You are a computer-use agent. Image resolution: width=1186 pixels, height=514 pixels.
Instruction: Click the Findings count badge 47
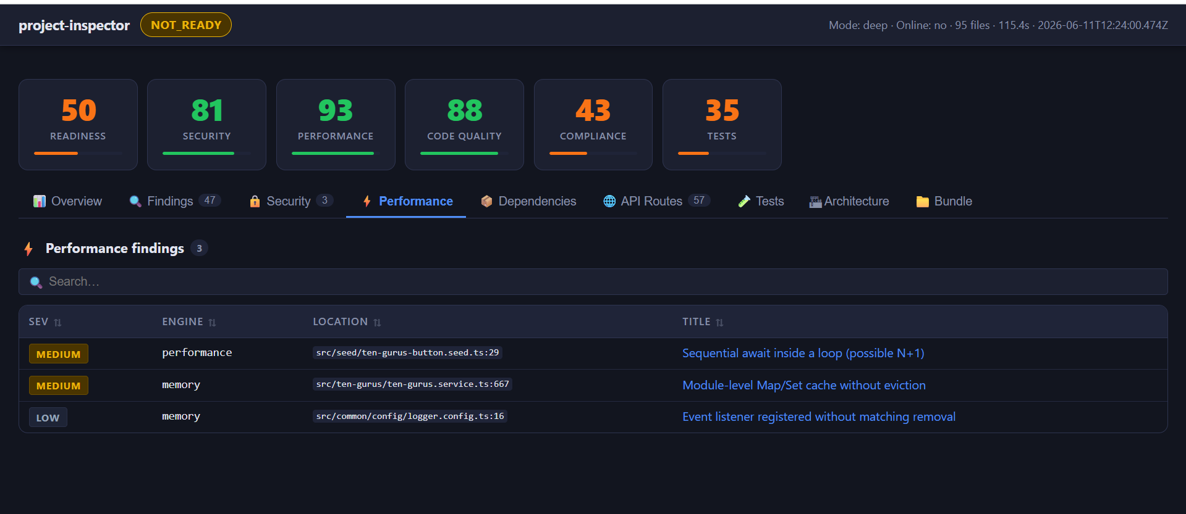click(x=210, y=201)
